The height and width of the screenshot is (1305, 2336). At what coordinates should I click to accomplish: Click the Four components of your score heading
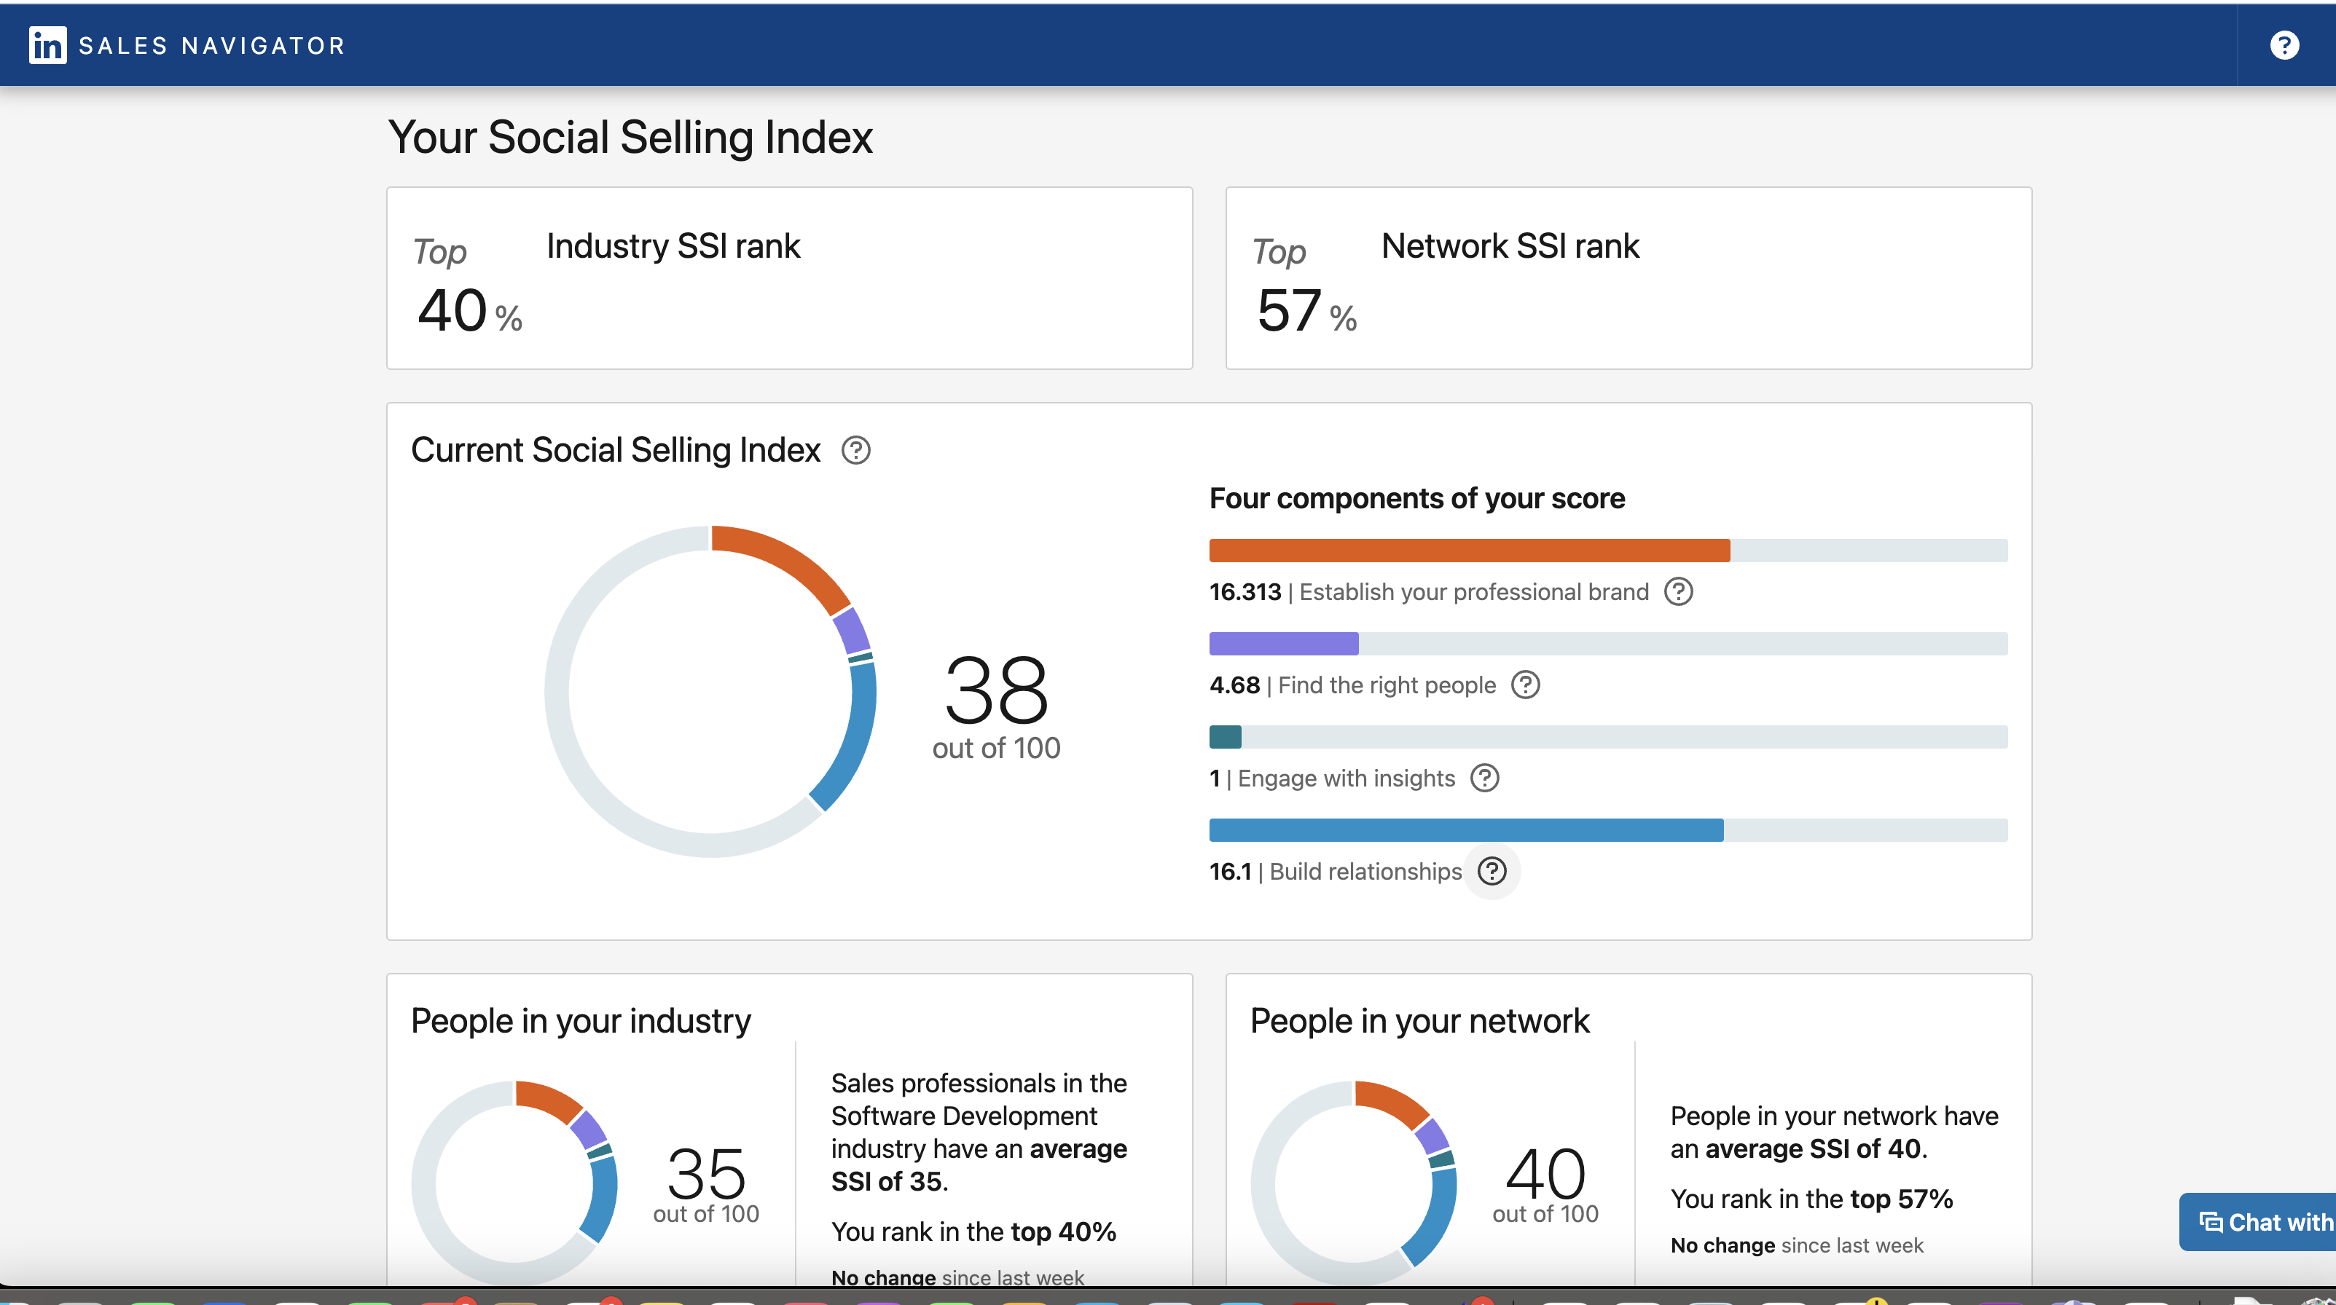click(1417, 498)
